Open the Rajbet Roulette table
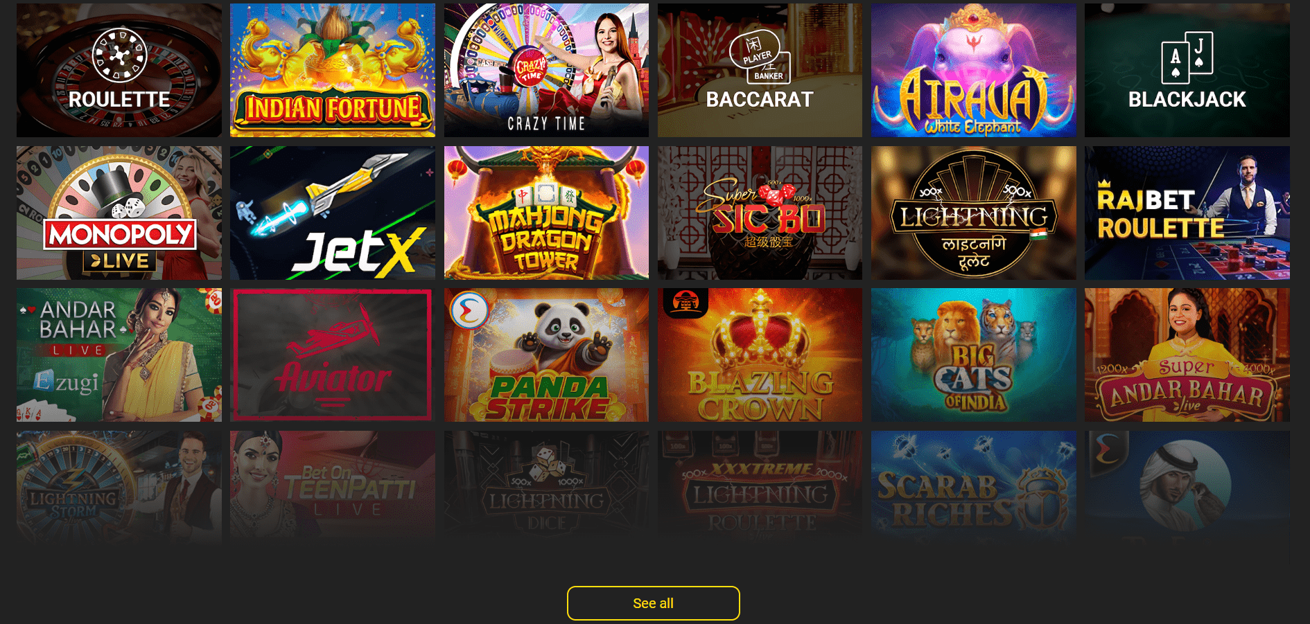1310x624 pixels. [x=1187, y=213]
